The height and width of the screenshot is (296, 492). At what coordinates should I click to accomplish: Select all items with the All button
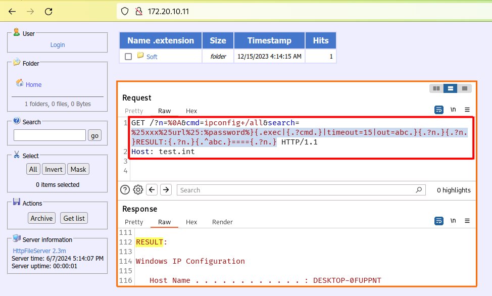(x=33, y=169)
